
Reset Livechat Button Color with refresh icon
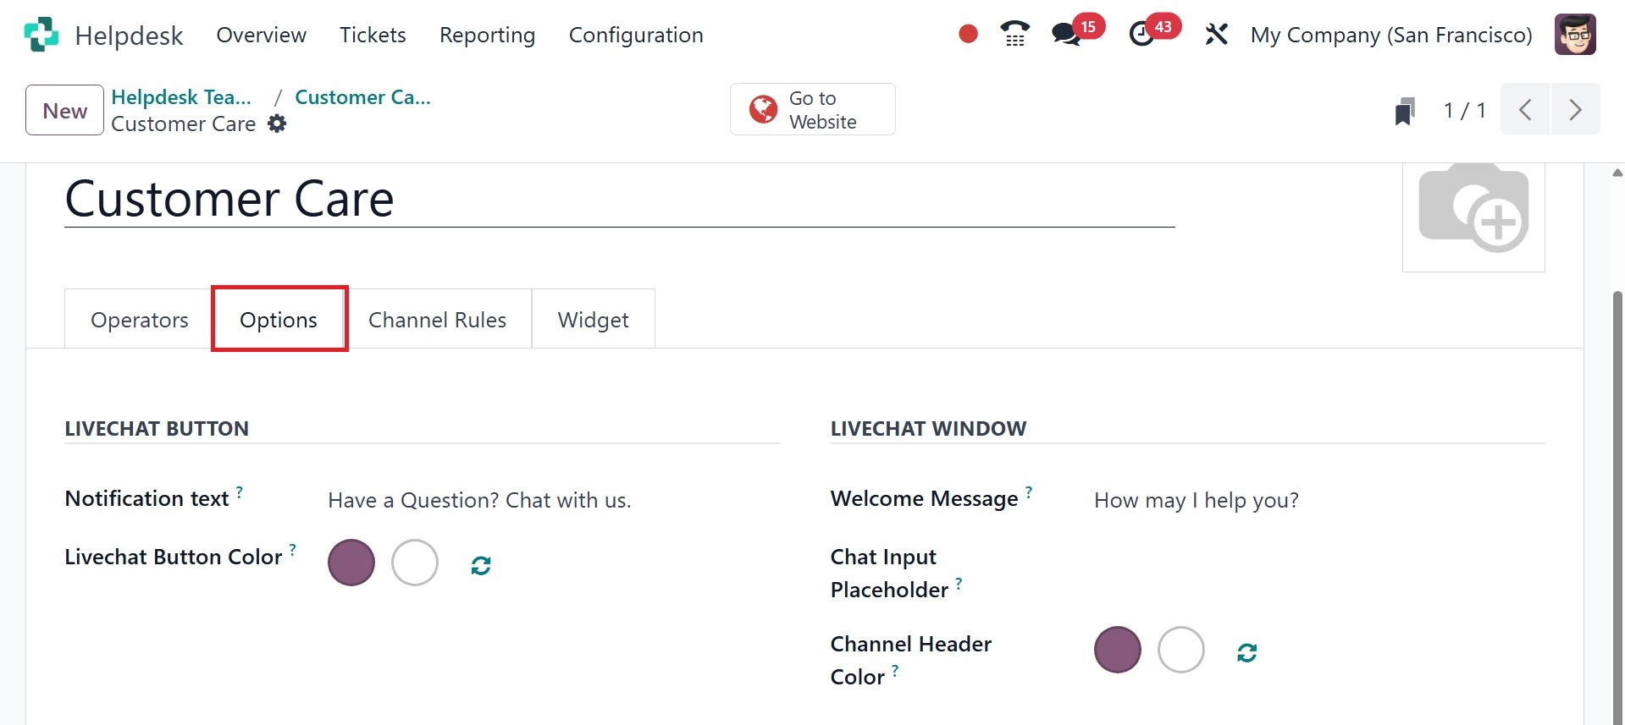click(x=481, y=565)
